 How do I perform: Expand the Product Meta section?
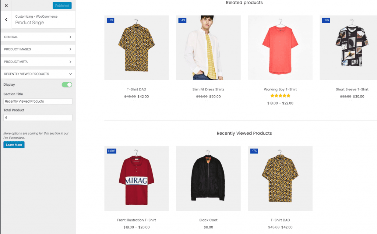38,62
